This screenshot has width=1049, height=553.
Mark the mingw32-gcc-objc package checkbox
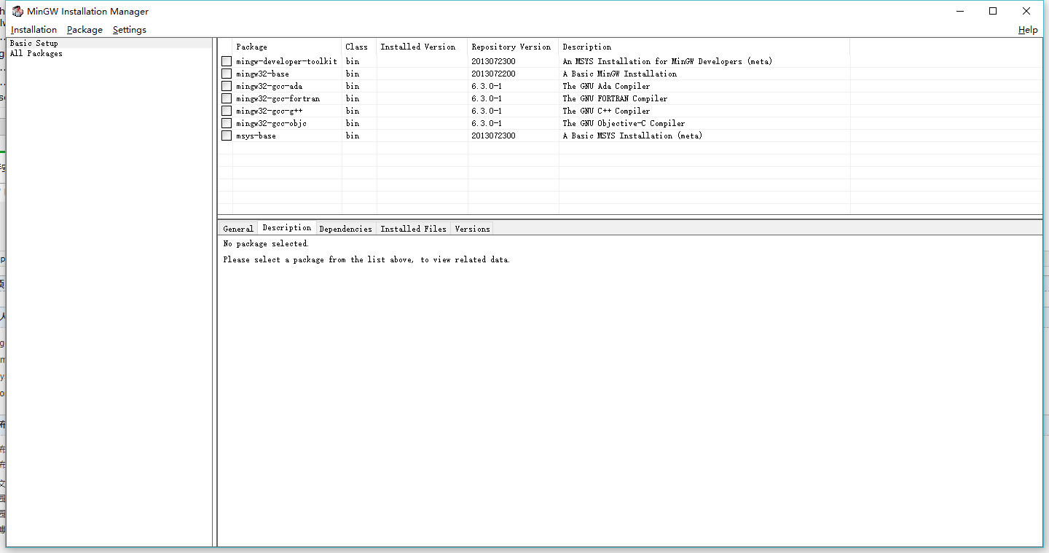(x=227, y=123)
